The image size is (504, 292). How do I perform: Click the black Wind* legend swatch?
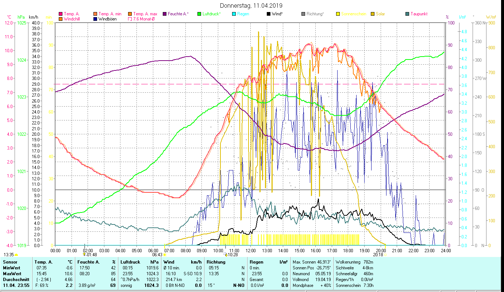click(269, 14)
